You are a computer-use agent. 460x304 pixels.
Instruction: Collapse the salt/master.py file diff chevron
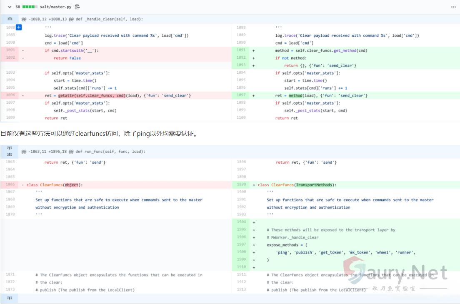pos(10,7)
